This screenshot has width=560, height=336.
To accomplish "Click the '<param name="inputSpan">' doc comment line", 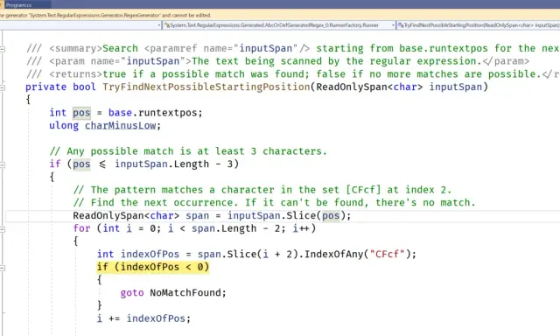I will tap(277, 61).
